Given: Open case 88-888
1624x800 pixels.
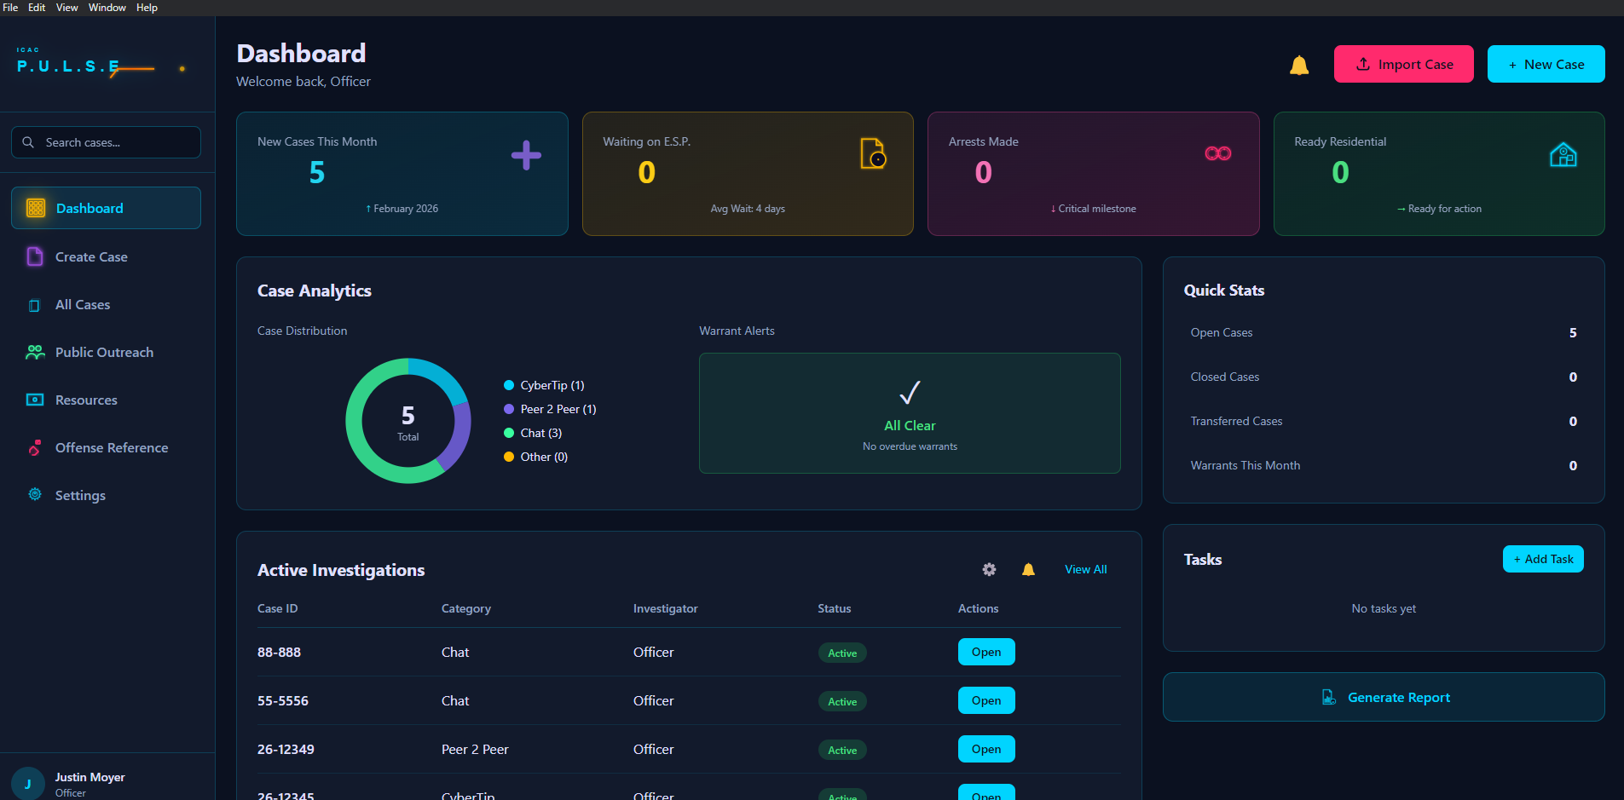Looking at the screenshot, I should [986, 652].
